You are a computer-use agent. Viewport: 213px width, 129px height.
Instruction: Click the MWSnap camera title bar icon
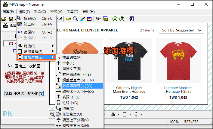coord(5,4)
